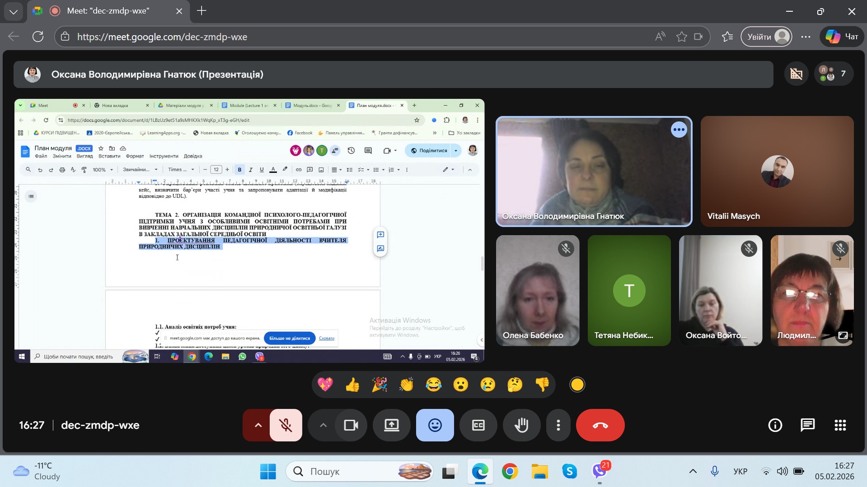Click the present screen button
The image size is (867, 487).
click(x=392, y=425)
